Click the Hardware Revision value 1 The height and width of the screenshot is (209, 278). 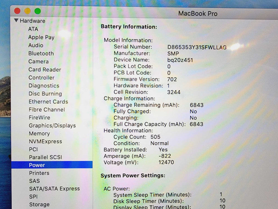(x=168, y=86)
